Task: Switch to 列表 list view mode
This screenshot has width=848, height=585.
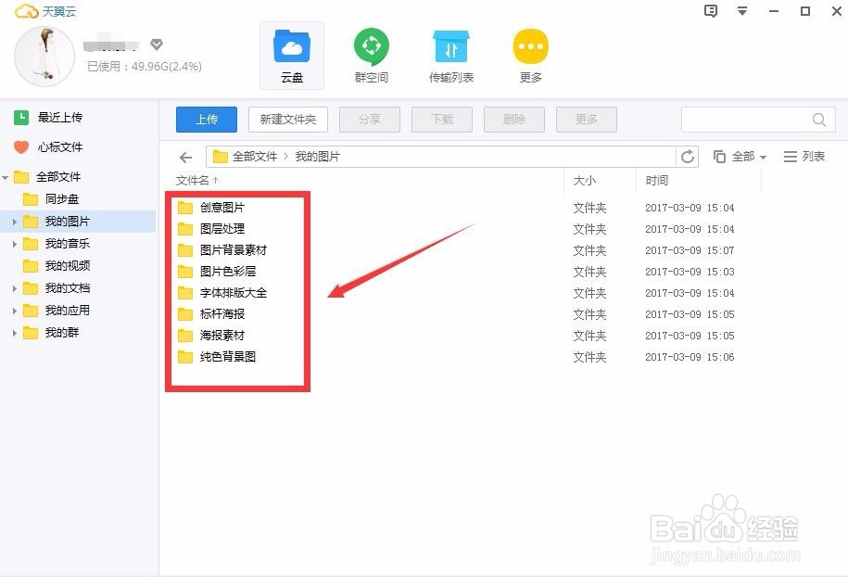Action: (803, 156)
